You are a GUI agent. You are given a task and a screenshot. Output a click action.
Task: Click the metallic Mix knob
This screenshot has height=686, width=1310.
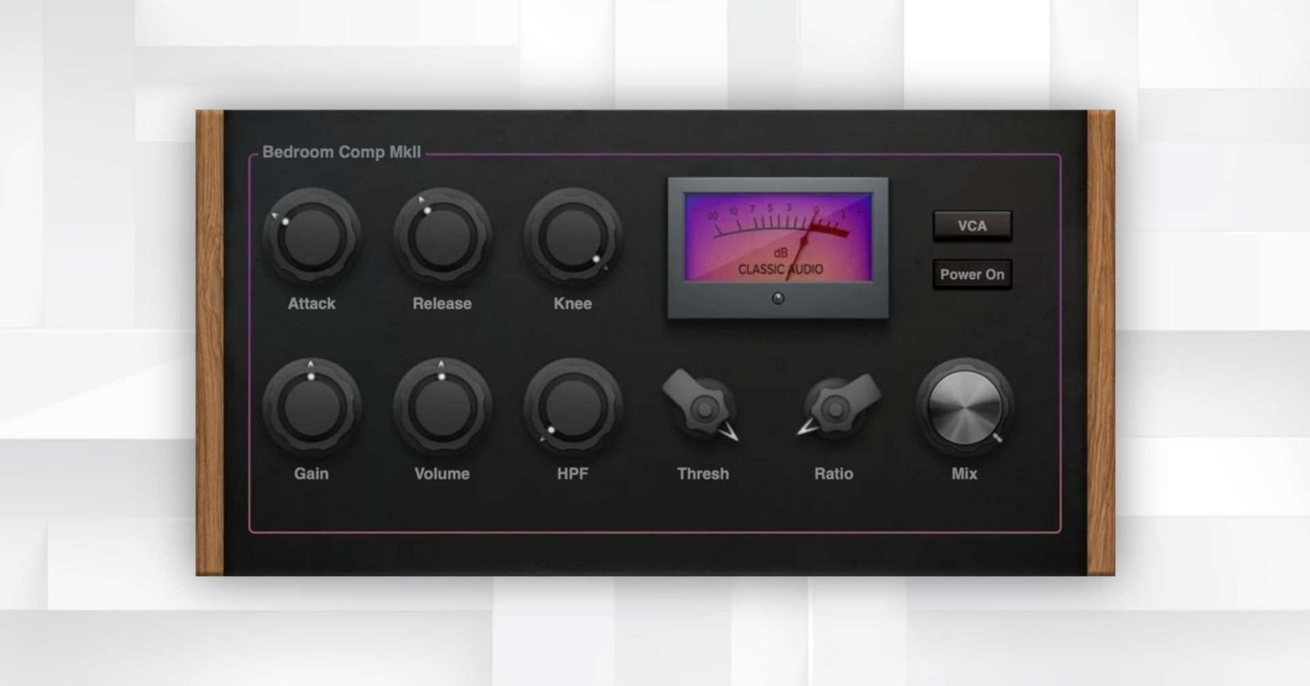(x=964, y=408)
